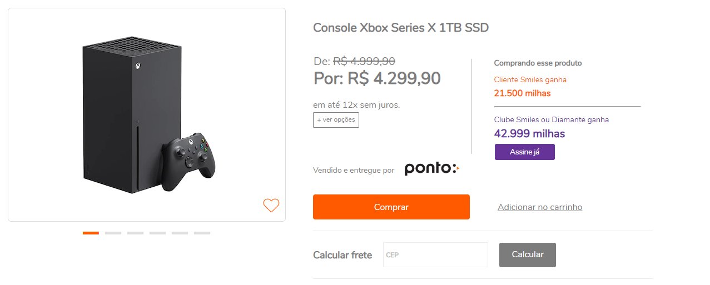Viewport: 710px width, 285px height.
Task: Follow the 'Adicionar no carrinho' link
Action: tap(540, 207)
